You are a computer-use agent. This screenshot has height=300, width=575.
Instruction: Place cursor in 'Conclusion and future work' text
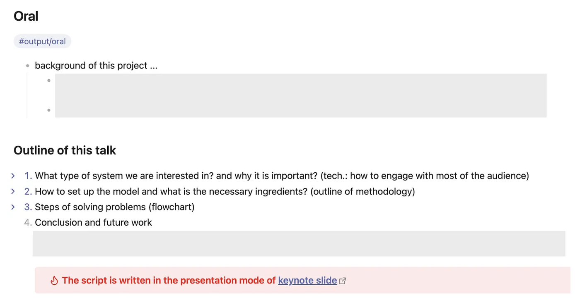pos(93,223)
